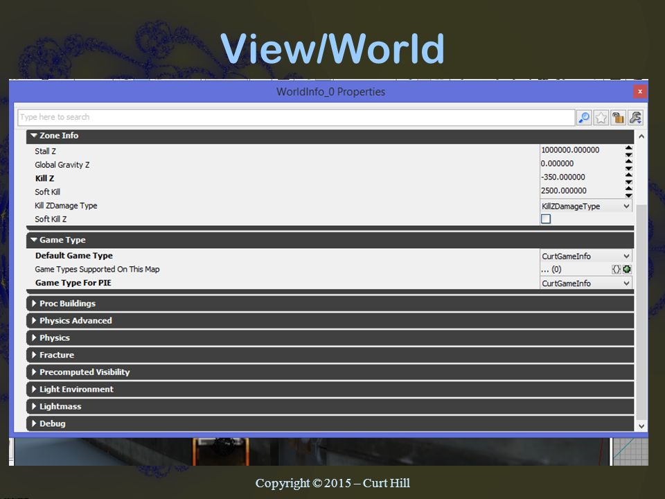Click the search magnifier icon

coord(584,118)
